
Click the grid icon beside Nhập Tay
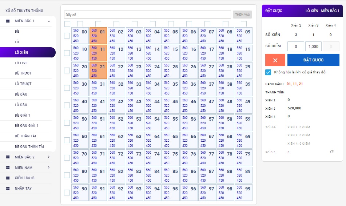(8, 188)
